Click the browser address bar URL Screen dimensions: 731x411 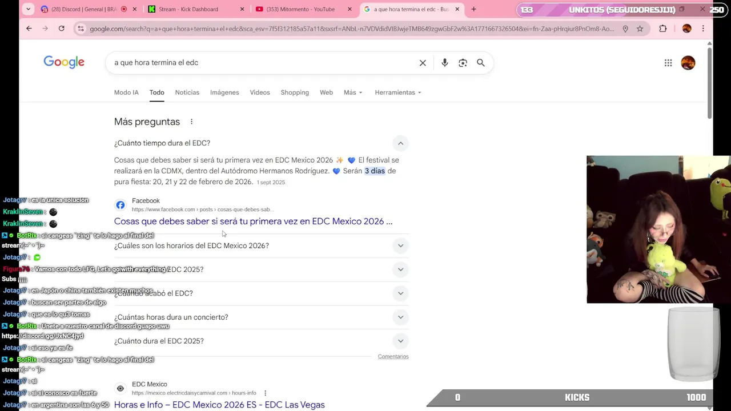pyautogui.click(x=352, y=29)
